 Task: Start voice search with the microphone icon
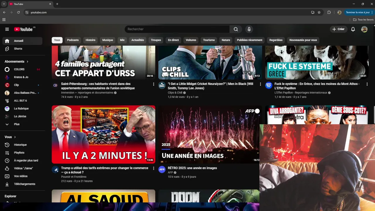coord(249,29)
